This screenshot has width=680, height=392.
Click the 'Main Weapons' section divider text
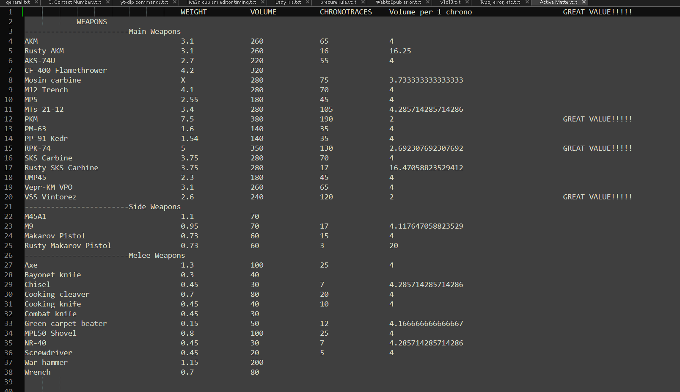tap(154, 31)
